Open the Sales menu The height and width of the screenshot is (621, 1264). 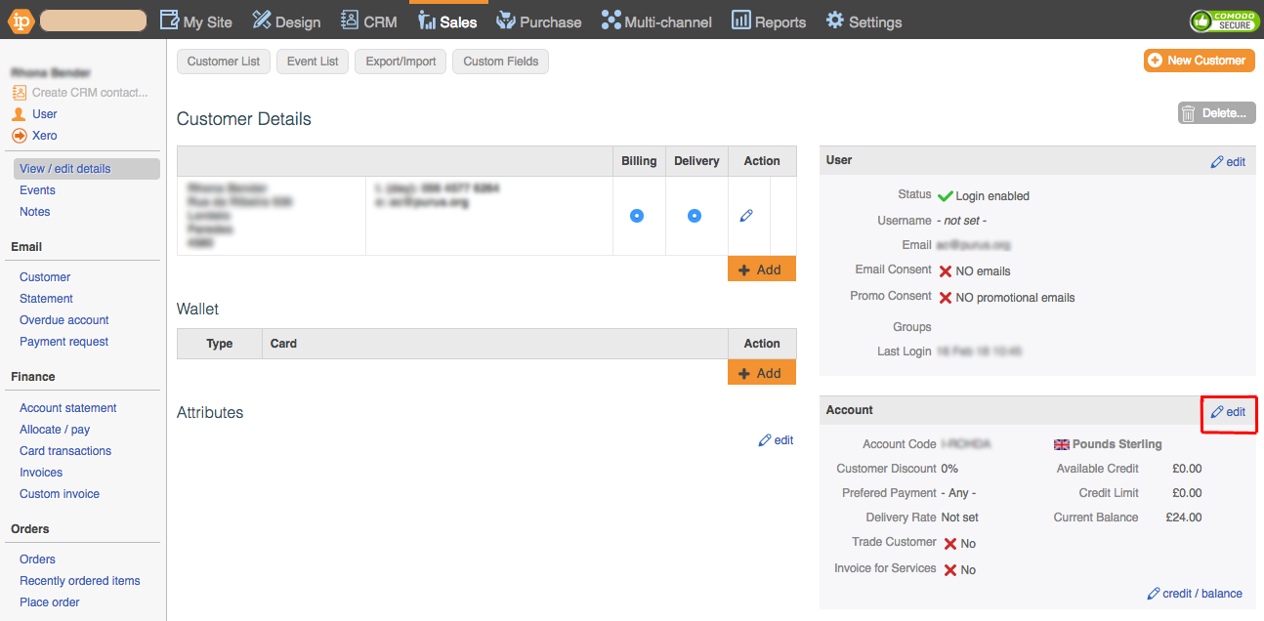[x=447, y=21]
